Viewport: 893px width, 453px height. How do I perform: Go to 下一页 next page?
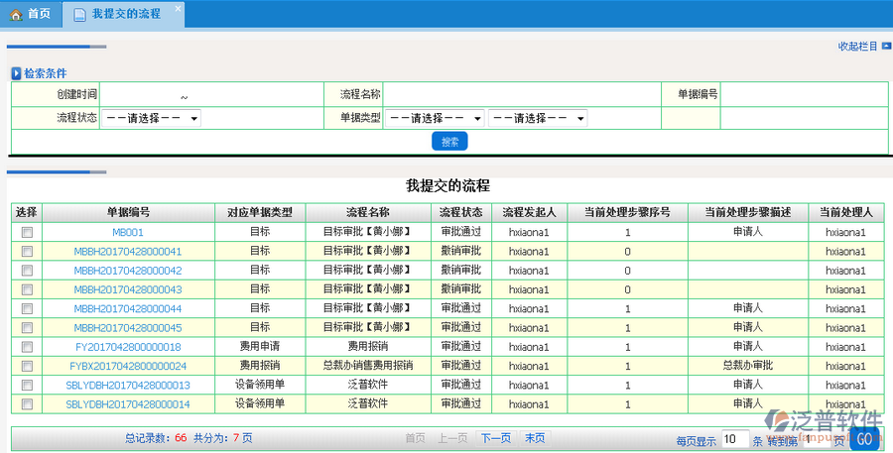[495, 438]
